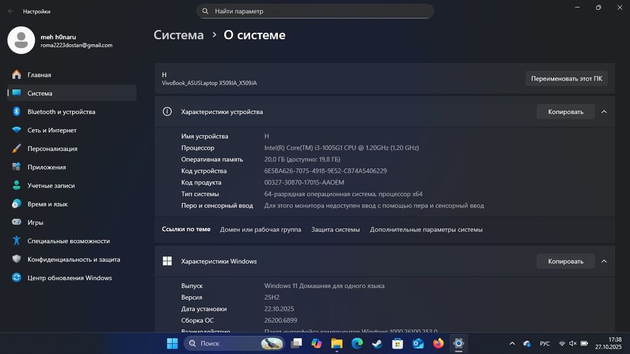Open Центр обновления Windows
630x354 pixels.
[x=72, y=278]
